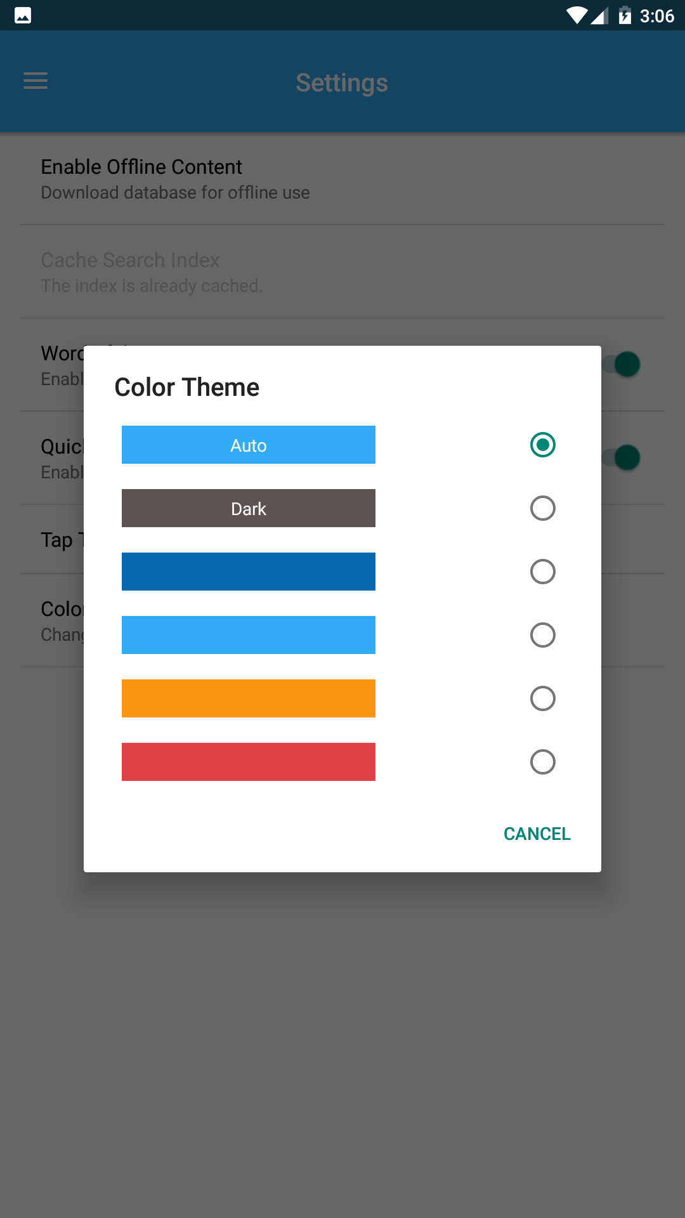Screen dimensions: 685x1218
Task: Choose the radio button for orange theme
Action: click(x=543, y=698)
